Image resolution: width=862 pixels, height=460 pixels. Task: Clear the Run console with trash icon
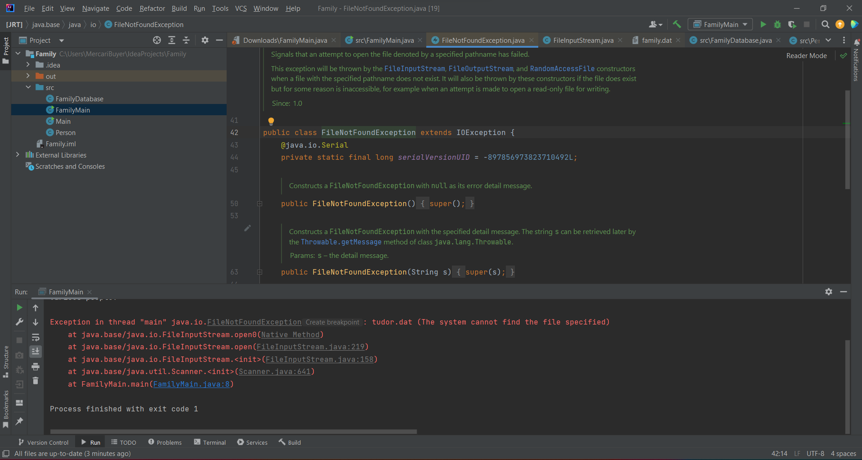(x=36, y=381)
